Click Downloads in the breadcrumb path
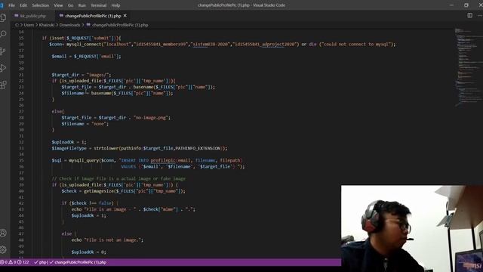483x272 pixels. pos(69,25)
